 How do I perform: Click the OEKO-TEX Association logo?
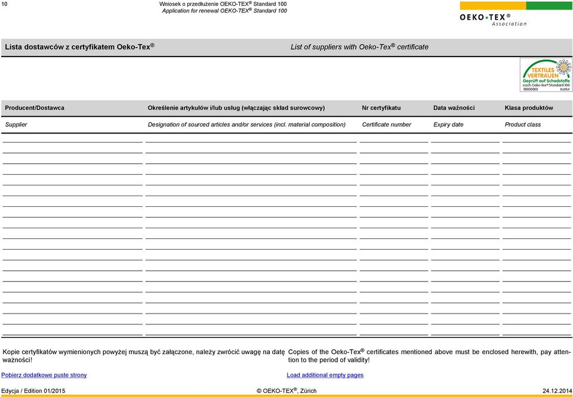click(516, 14)
